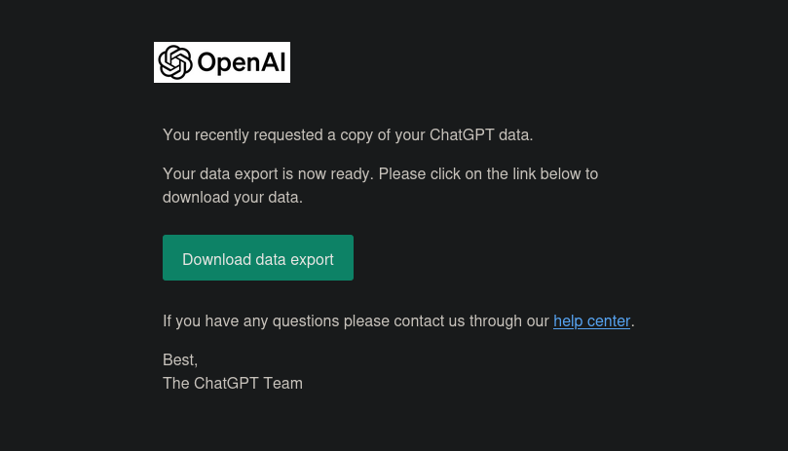Select the 'You recently requested a copy' sentence

tap(348, 134)
